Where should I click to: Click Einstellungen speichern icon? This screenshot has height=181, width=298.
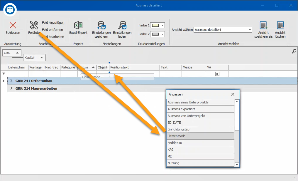coord(101,25)
